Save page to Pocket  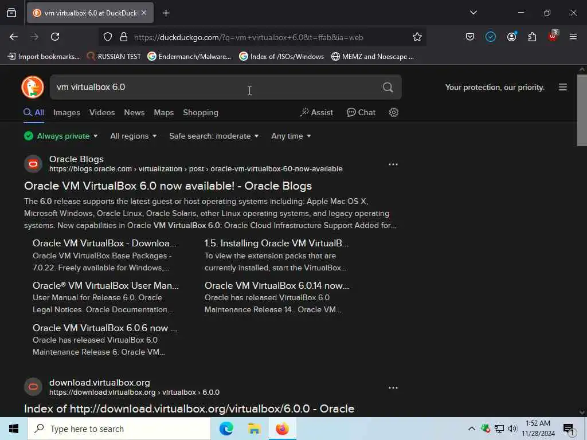470,37
